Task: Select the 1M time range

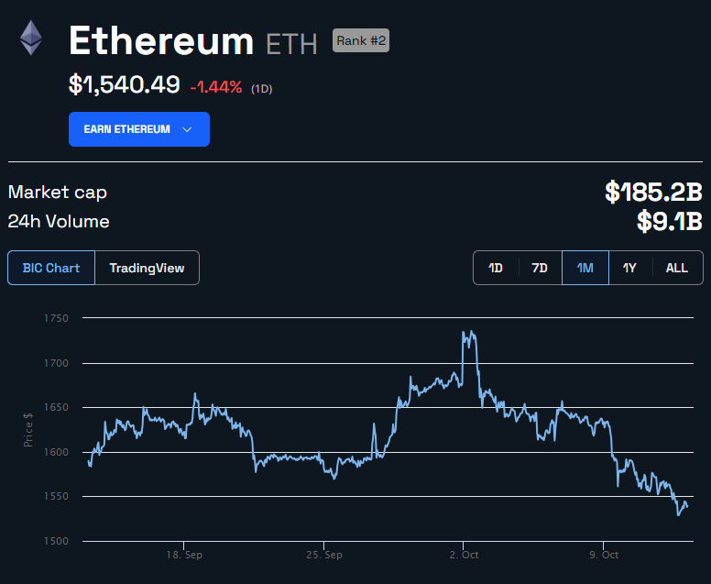Action: pos(585,268)
